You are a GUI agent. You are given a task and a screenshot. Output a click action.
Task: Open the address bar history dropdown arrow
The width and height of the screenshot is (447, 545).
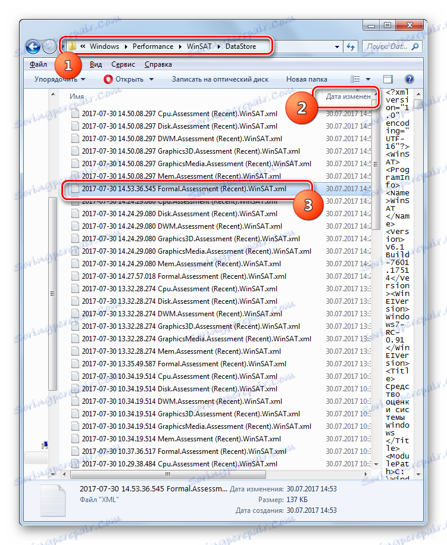[x=337, y=46]
